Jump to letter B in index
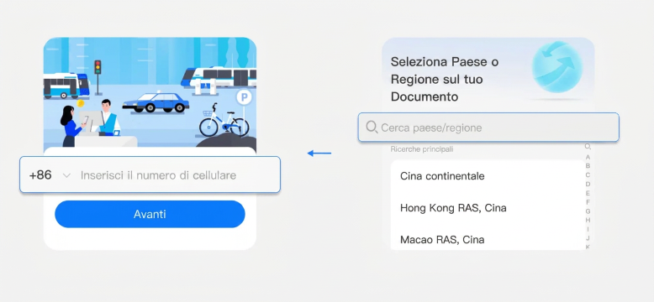The image size is (654, 302). point(588,166)
